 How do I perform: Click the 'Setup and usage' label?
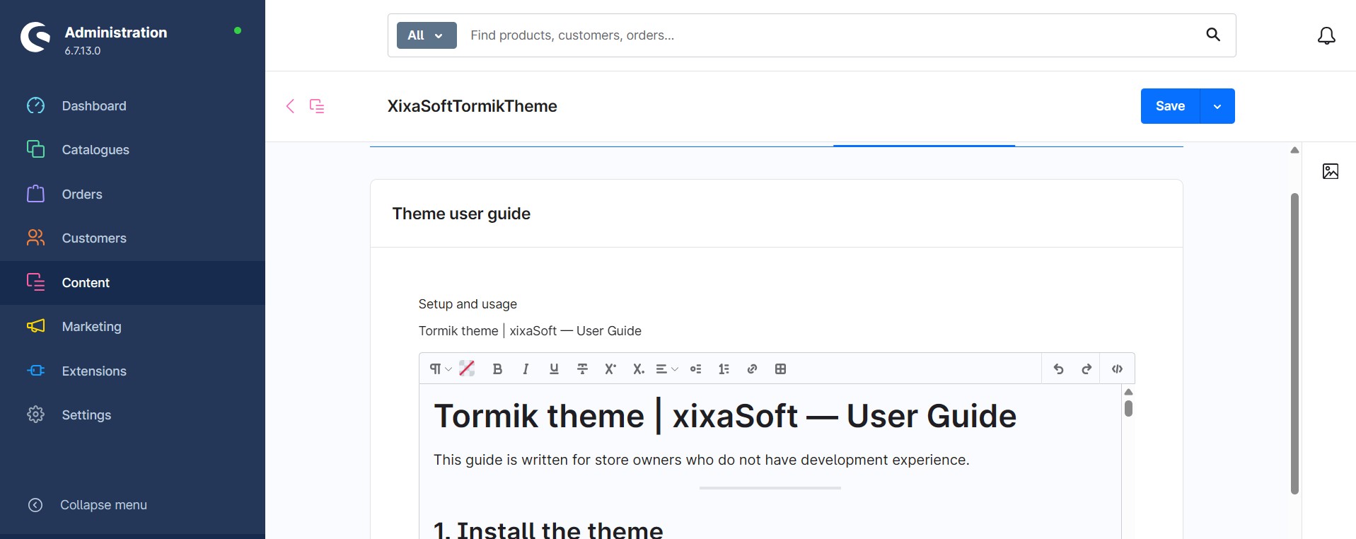(468, 304)
